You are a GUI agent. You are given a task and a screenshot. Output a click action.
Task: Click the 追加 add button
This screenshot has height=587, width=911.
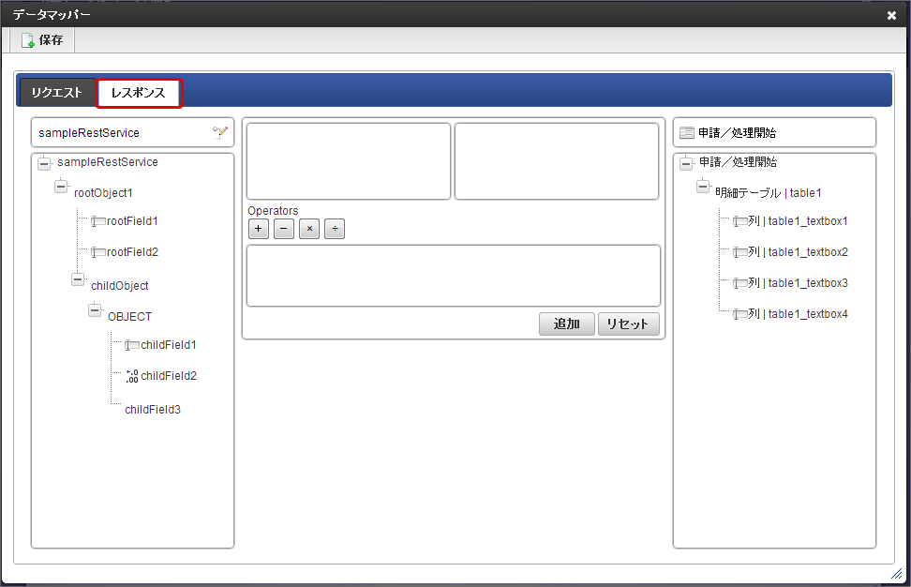pos(566,324)
